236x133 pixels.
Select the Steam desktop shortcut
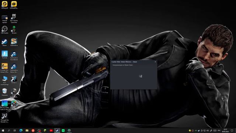coord(5,42)
